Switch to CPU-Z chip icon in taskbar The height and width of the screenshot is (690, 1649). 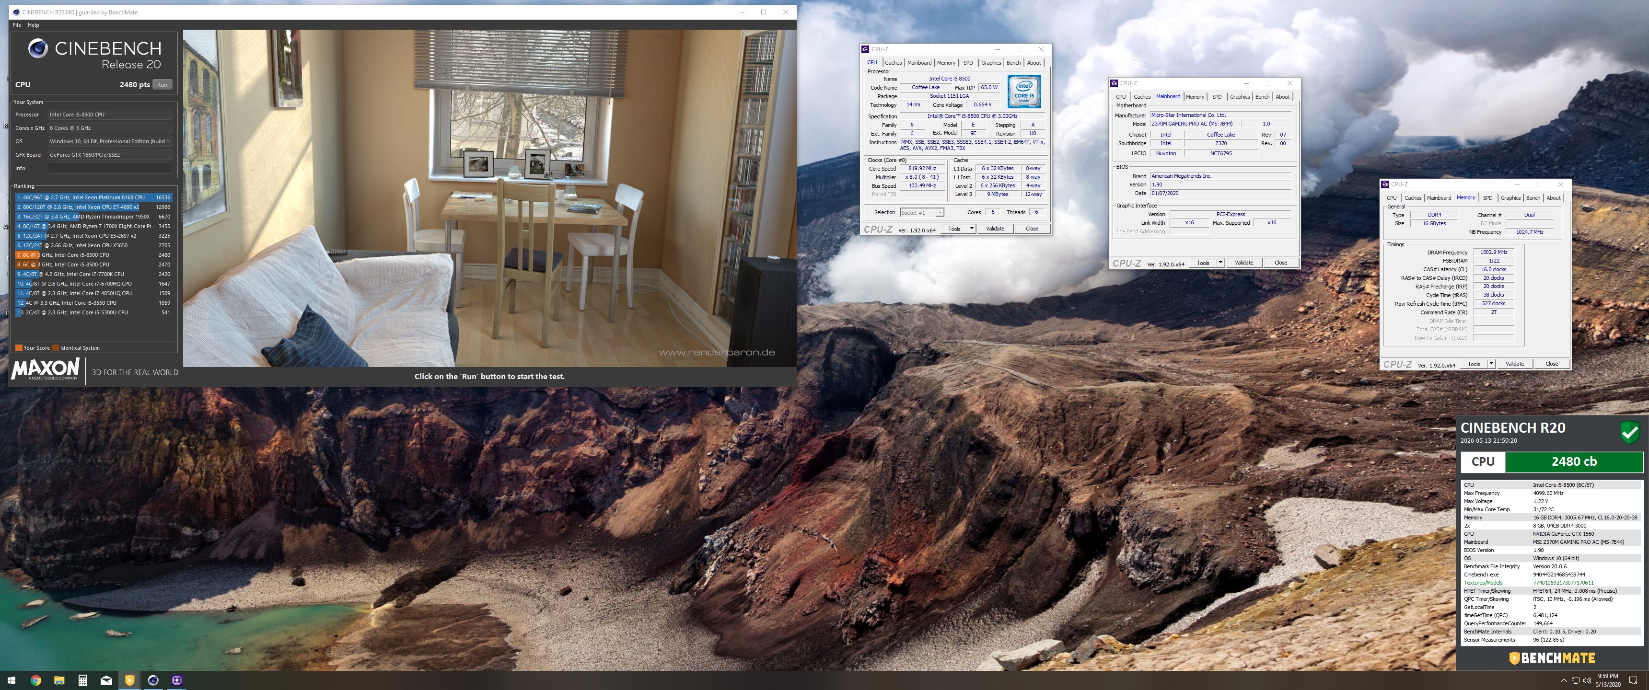177,680
